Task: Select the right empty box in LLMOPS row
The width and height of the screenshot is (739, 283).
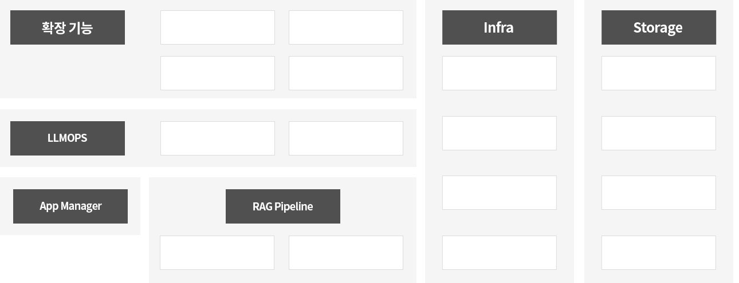Action: pos(346,138)
